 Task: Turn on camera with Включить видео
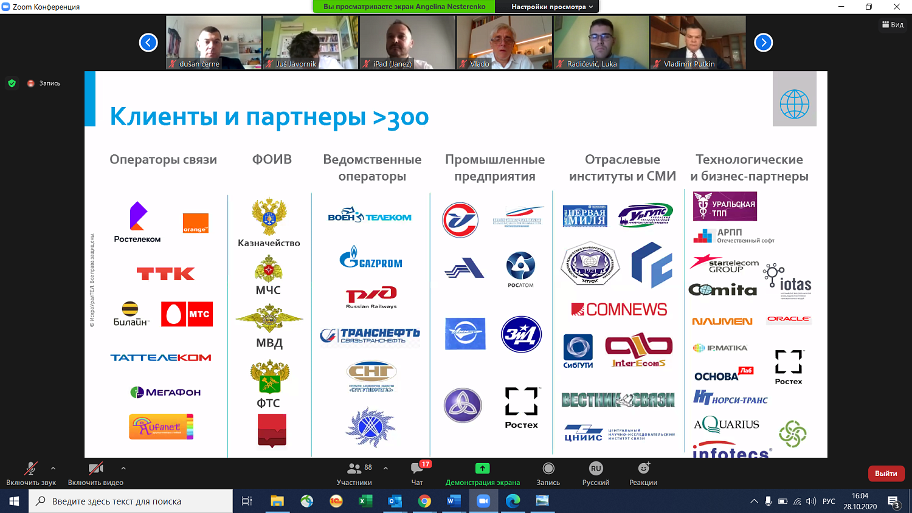(95, 473)
